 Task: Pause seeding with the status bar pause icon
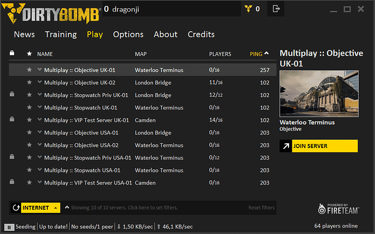pos(10,226)
